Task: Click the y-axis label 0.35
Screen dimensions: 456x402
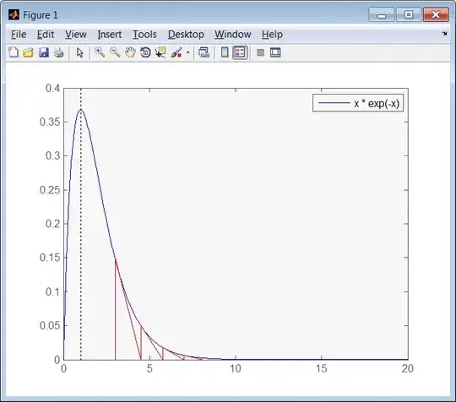Action: point(50,122)
